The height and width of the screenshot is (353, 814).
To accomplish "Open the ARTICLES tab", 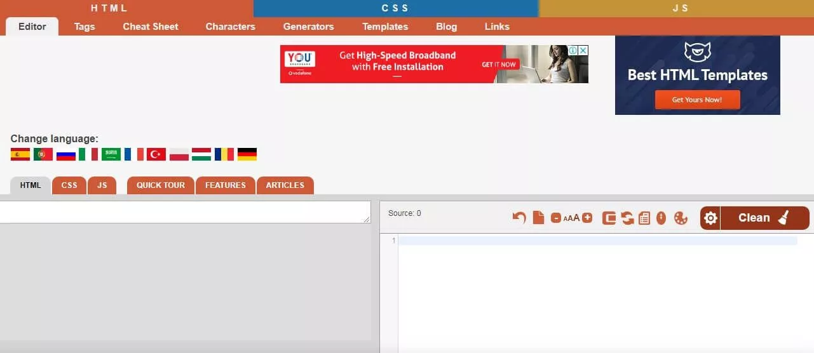I will tap(285, 185).
